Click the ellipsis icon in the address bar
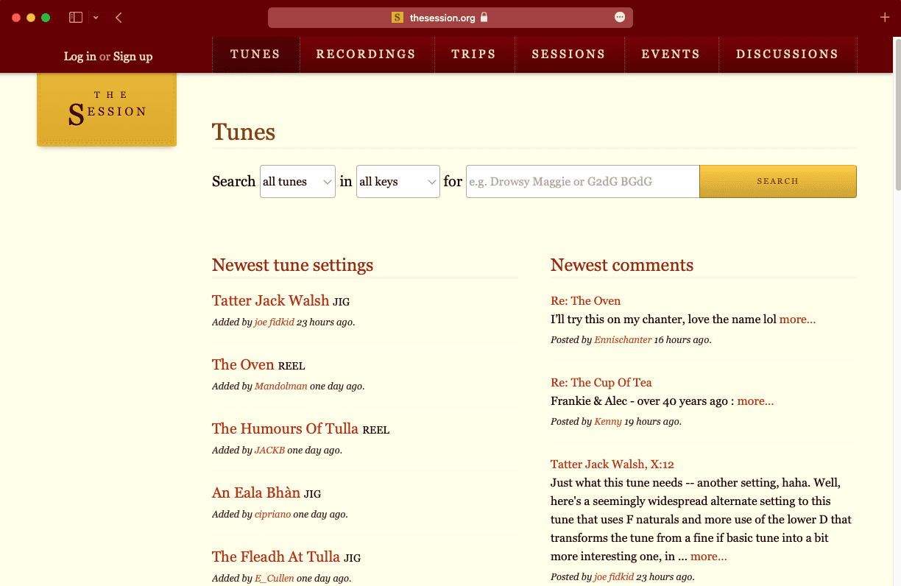Viewport: 901px width, 586px height. point(619,17)
